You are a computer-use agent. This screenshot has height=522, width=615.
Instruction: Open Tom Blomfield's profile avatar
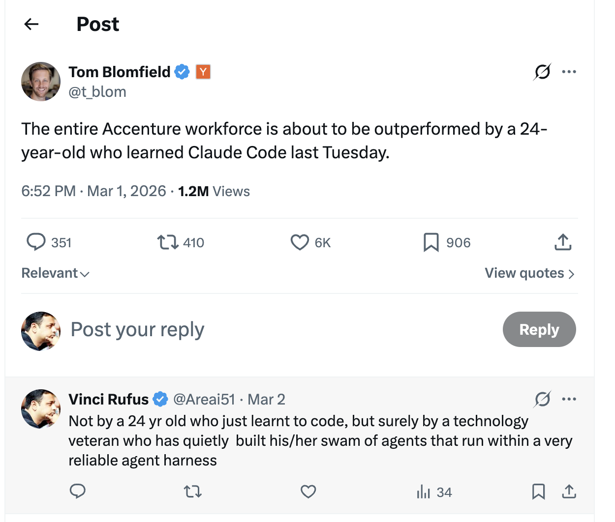40,82
